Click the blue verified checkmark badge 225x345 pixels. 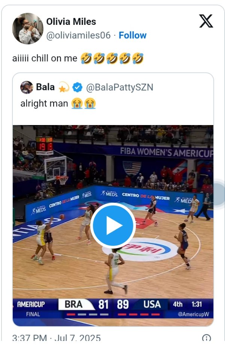[x=77, y=87]
